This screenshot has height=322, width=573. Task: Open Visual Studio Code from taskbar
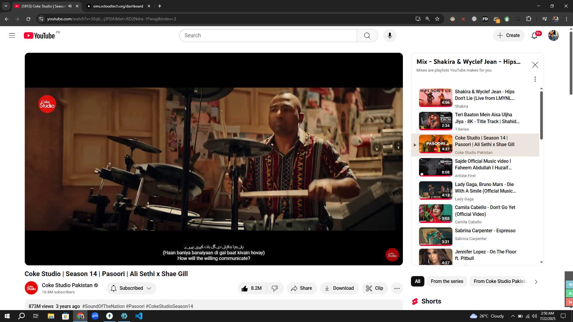click(x=139, y=316)
